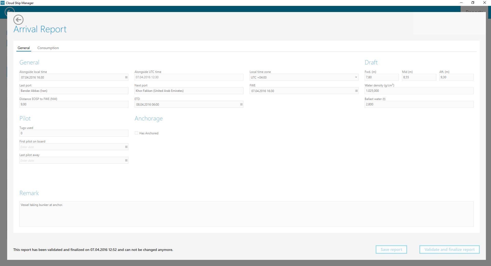Click the Ballast water input field
Screen dimensions: 491x266
pyautogui.click(x=419, y=104)
